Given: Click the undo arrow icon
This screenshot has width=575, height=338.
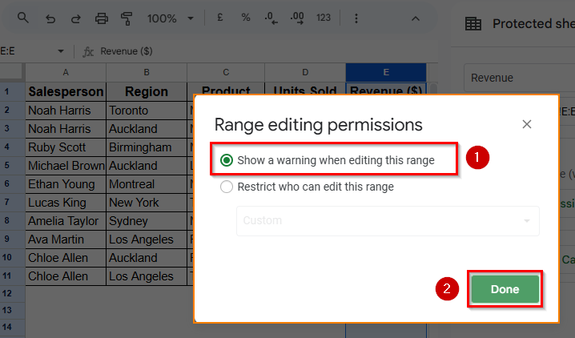Looking at the screenshot, I should [x=50, y=18].
